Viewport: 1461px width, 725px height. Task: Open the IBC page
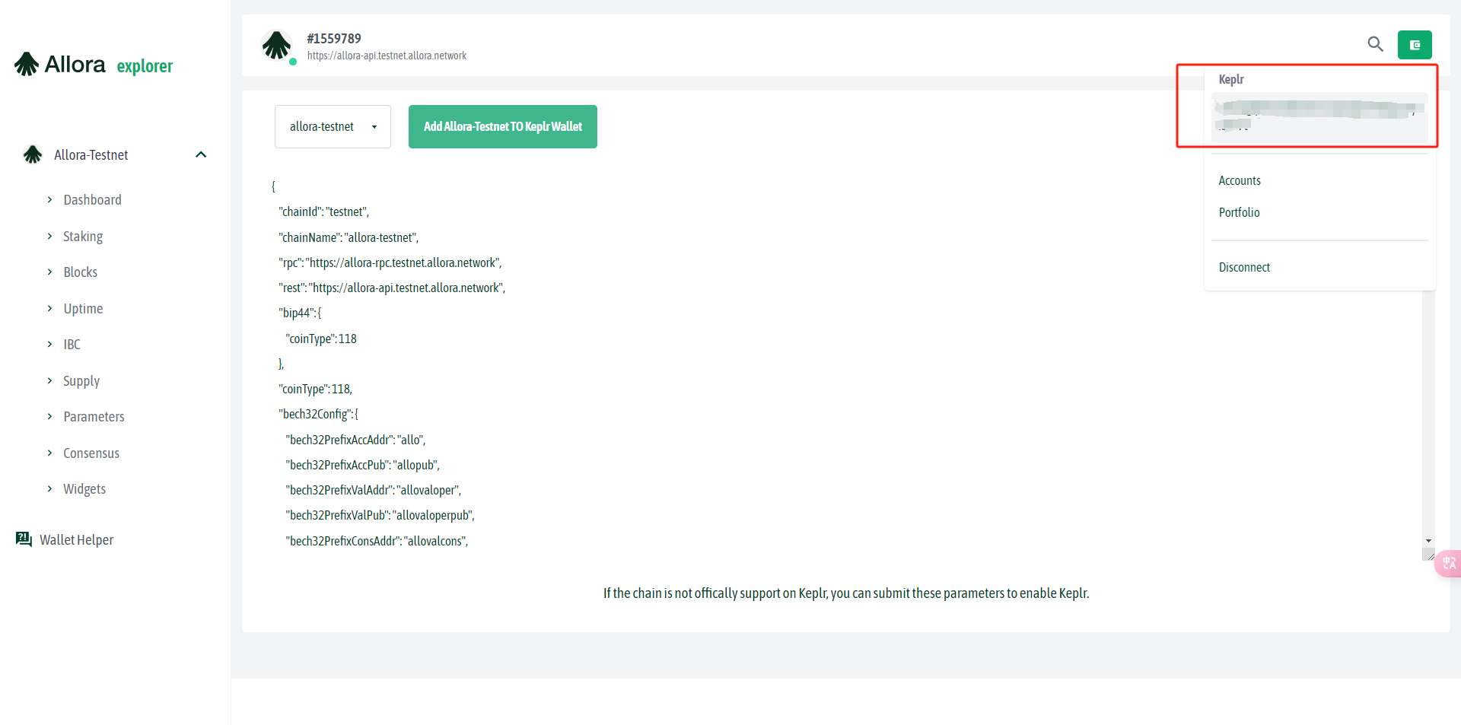tap(72, 344)
